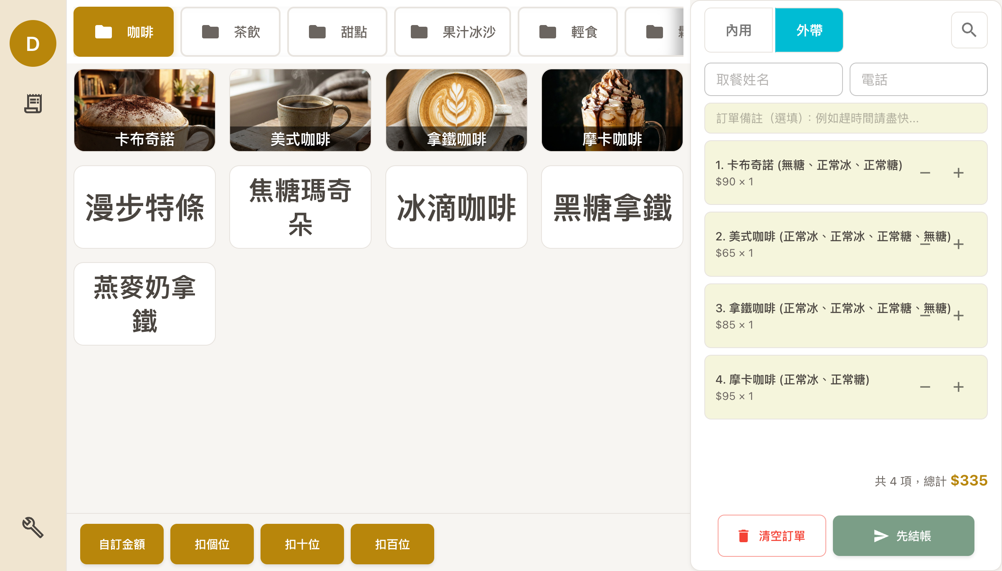Screen dimensions: 1002x571
Task: Click the trash icon beside 清空訂單
Action: pyautogui.click(x=743, y=536)
